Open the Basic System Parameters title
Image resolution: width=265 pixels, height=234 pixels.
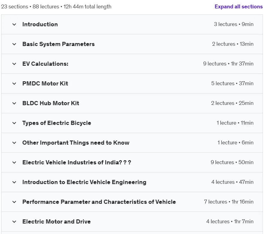59,44
